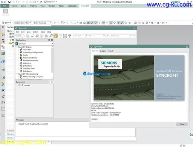Viewport: 193px width, 147px height.
Task: Click the Save icon in NX title bar
Action: click(x=9, y=2)
